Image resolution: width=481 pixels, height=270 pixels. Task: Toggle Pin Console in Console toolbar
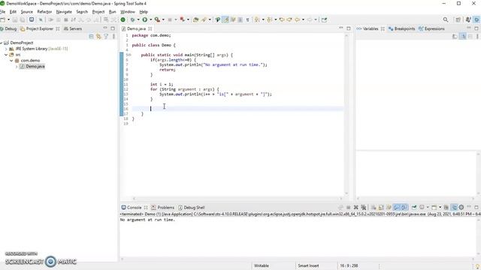pyautogui.click(x=414, y=208)
